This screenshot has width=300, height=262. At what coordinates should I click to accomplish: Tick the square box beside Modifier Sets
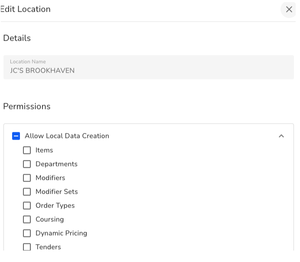[x=27, y=192]
